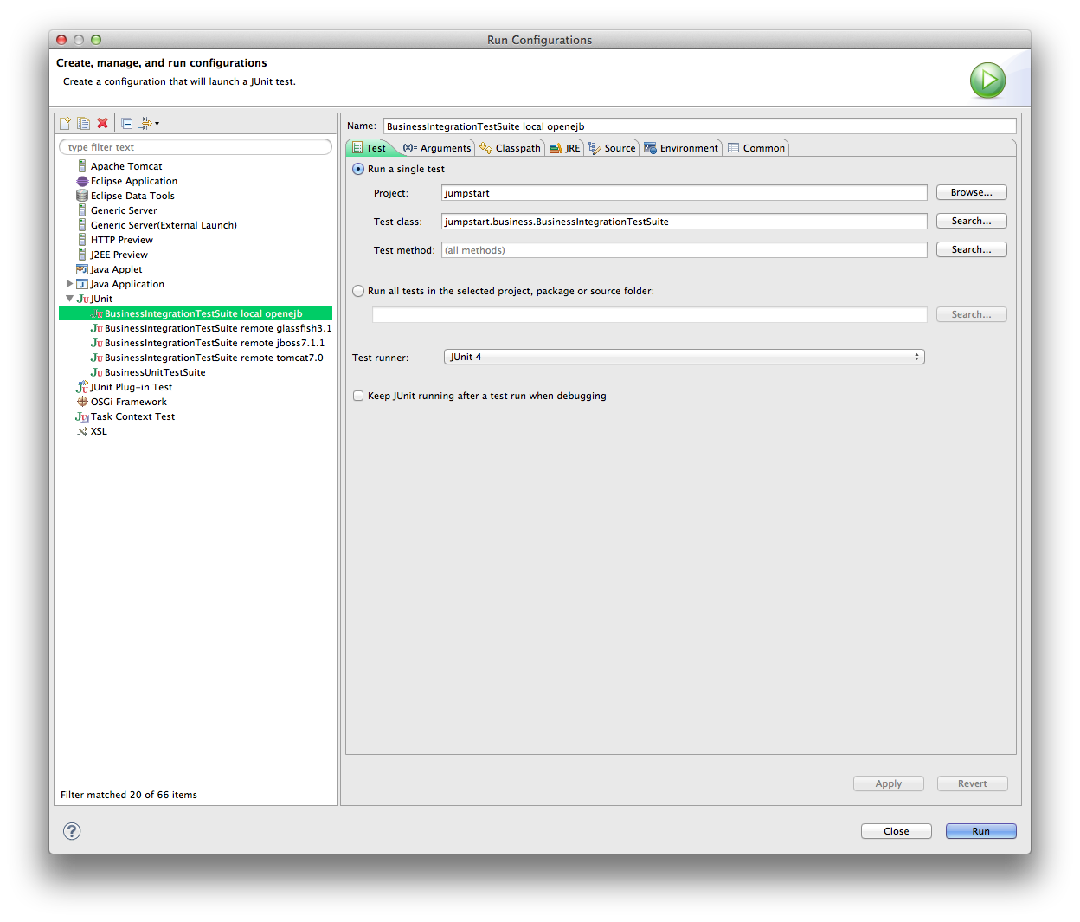
Task: Select the OSGi Framework configuration type
Action: pyautogui.click(x=128, y=402)
